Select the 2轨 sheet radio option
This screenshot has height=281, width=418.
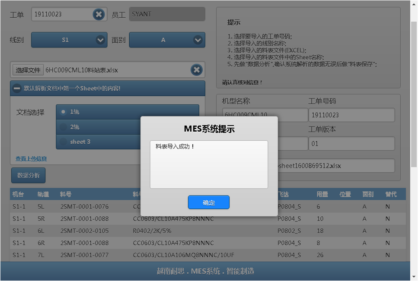[x=64, y=127]
